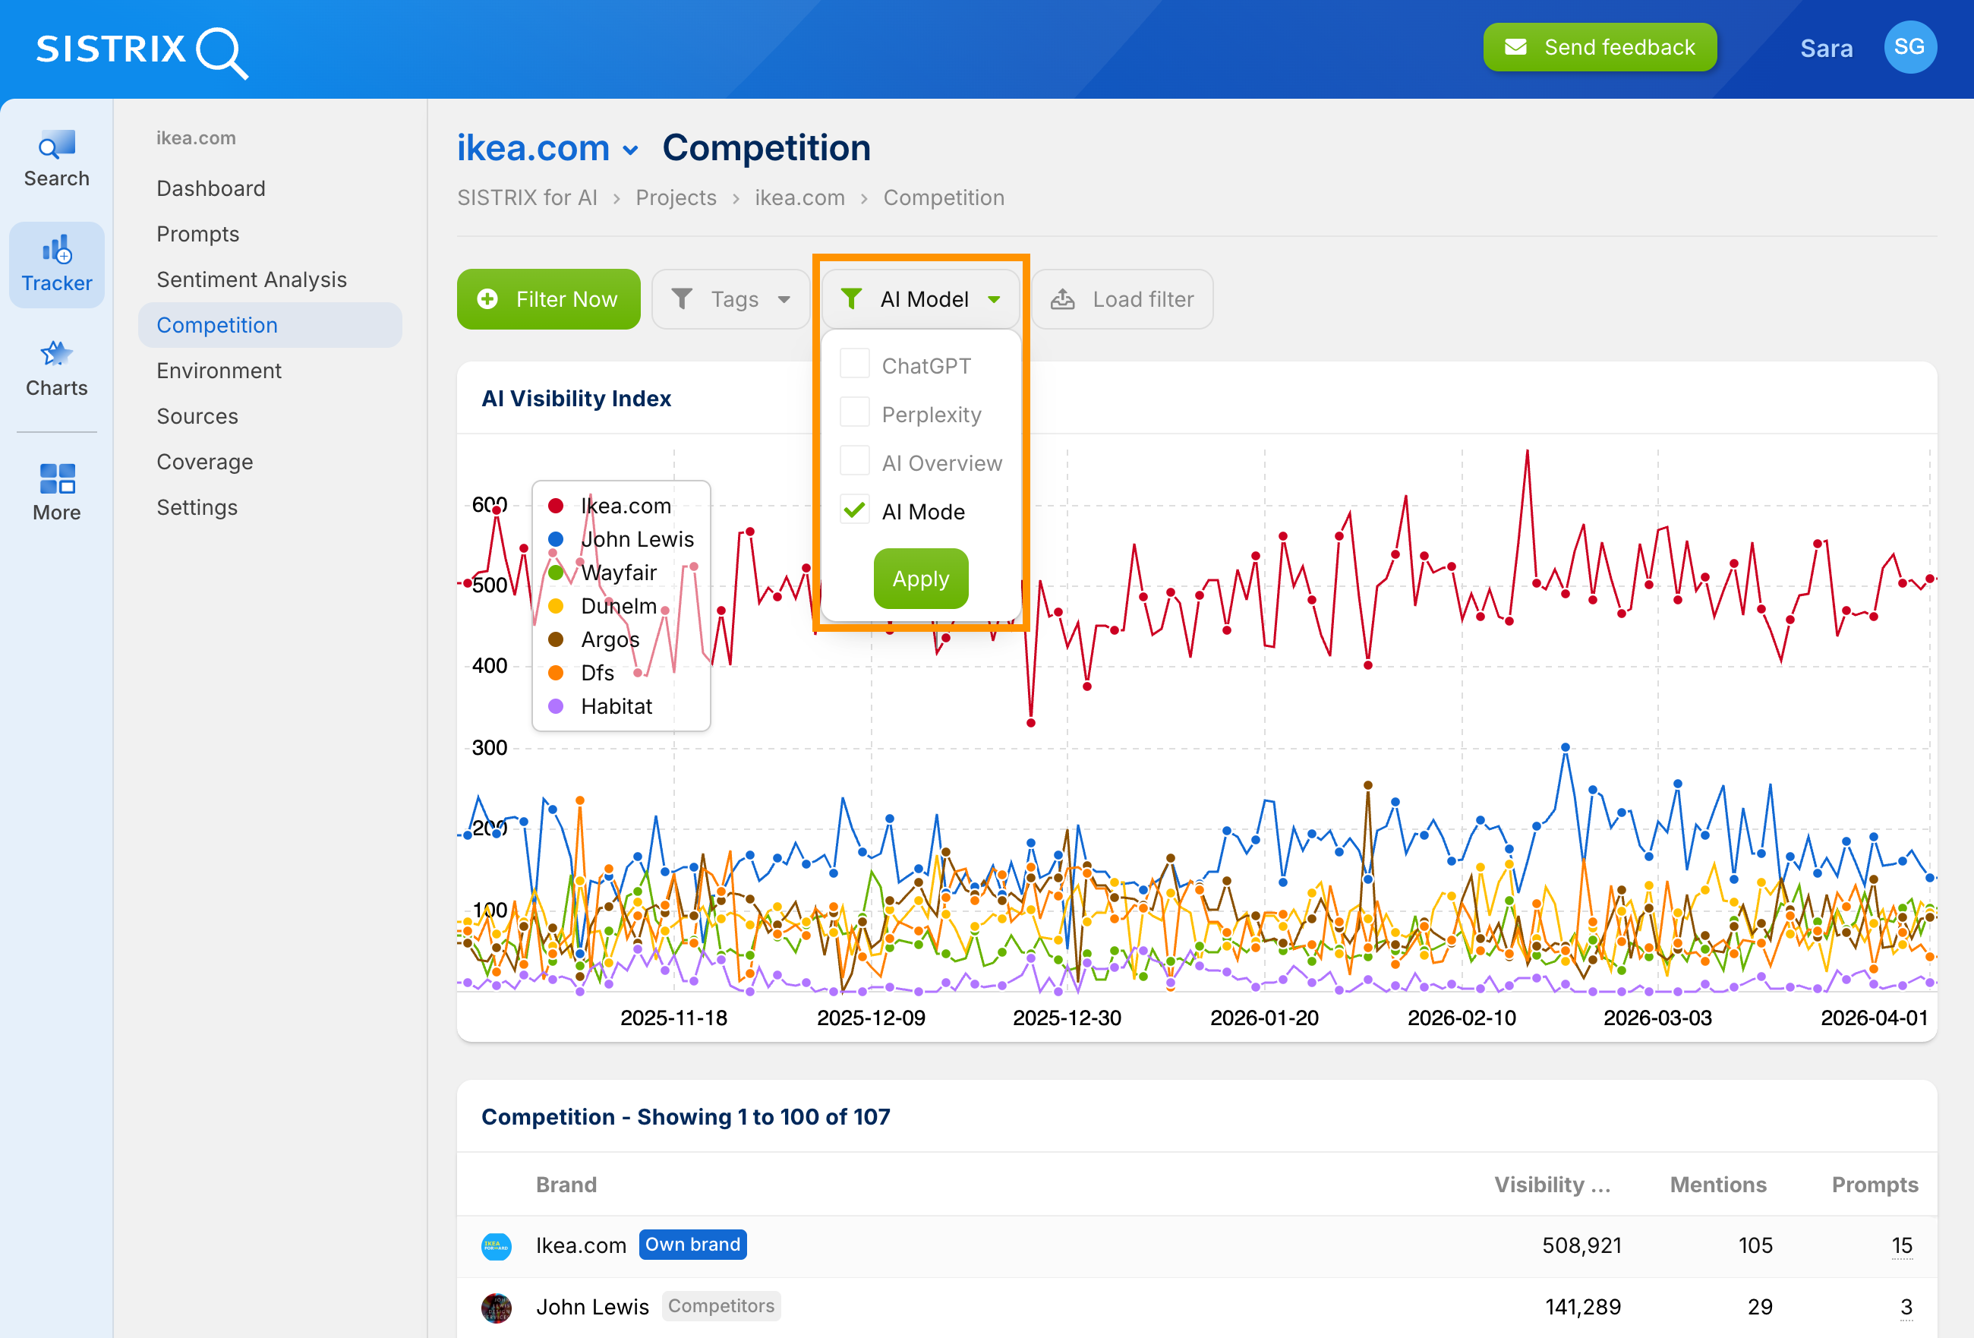This screenshot has width=1974, height=1338.
Task: Collapse the AI Model dropdown
Action: coord(995,298)
